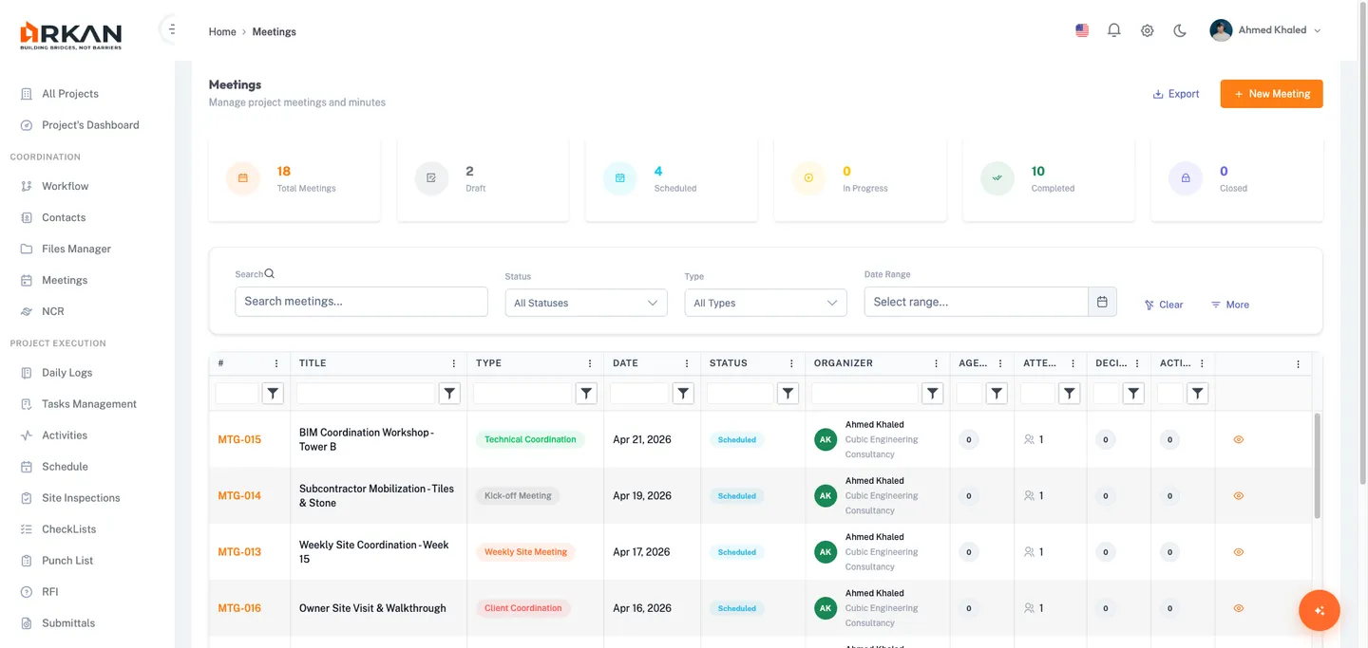Go to Home in the breadcrumb

coord(221,31)
